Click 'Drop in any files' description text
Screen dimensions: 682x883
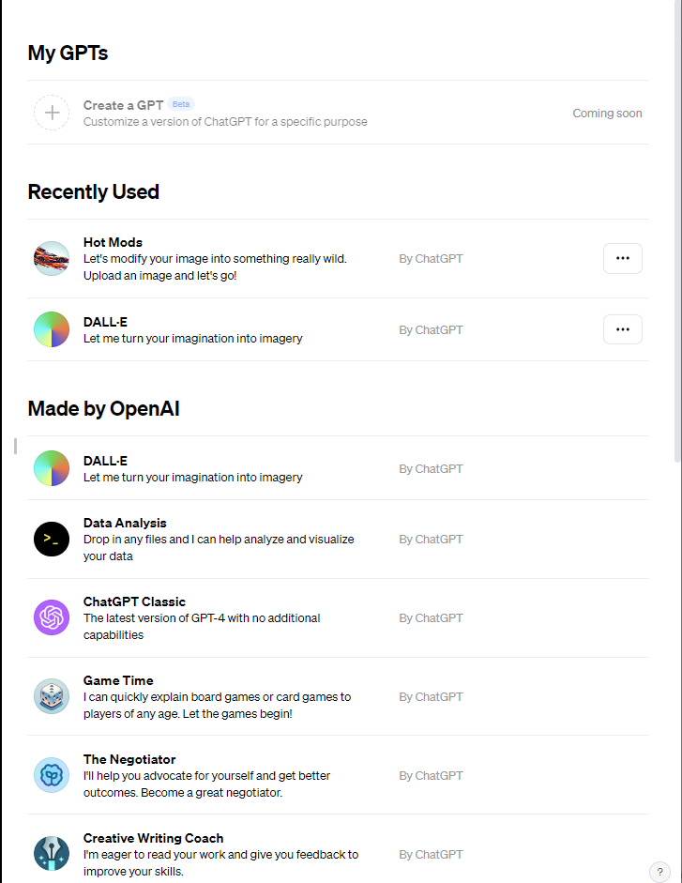pyautogui.click(x=219, y=547)
